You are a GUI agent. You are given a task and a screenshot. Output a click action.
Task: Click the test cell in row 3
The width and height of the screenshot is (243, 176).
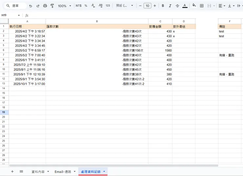(230, 36)
